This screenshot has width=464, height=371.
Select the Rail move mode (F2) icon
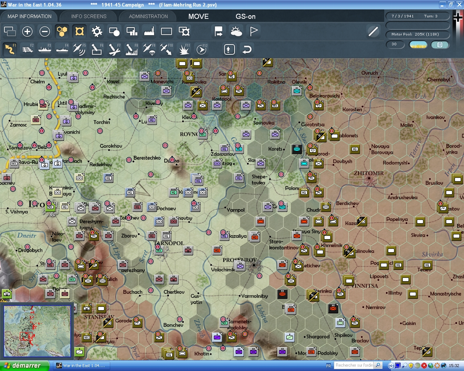tap(27, 49)
